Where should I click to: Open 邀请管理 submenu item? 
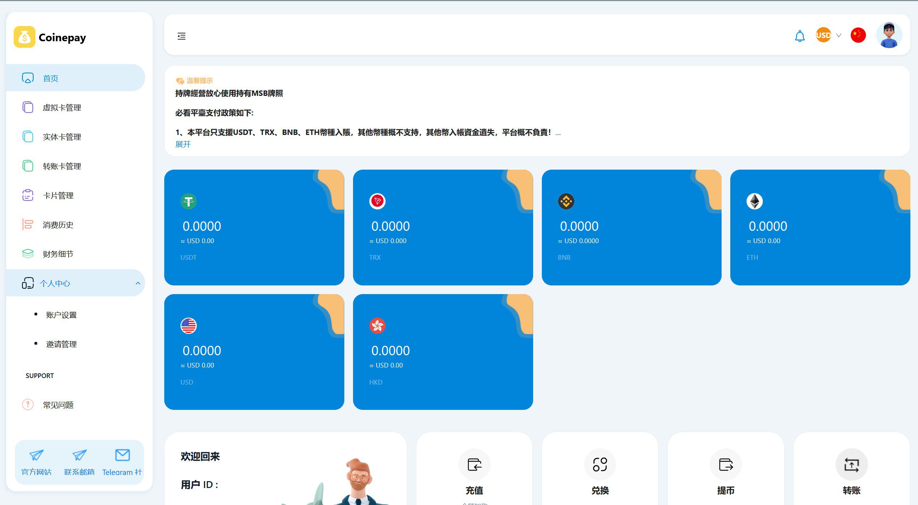[x=61, y=344]
